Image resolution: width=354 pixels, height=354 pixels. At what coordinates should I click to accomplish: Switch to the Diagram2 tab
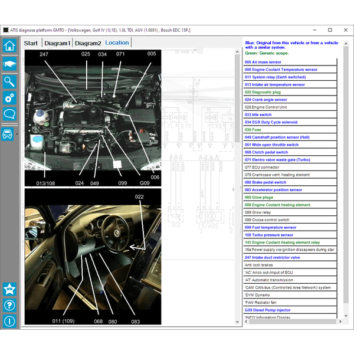point(88,43)
